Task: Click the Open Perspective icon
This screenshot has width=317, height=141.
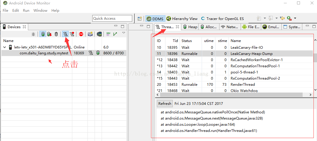Action: (x=140, y=19)
